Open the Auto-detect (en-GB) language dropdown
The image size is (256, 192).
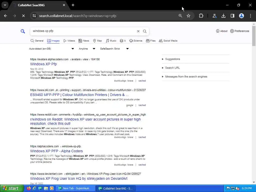pyautogui.click(x=51, y=49)
